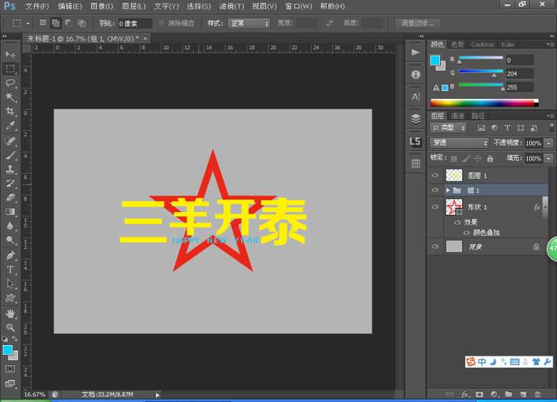Select the Horizontal Type tool
Viewport: 557px width, 402px height.
pos(10,269)
